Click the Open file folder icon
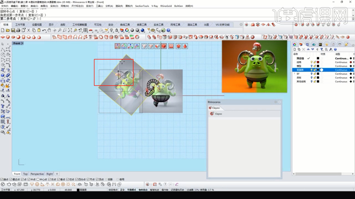Viewport: 355px width, 199px height. click(8, 30)
